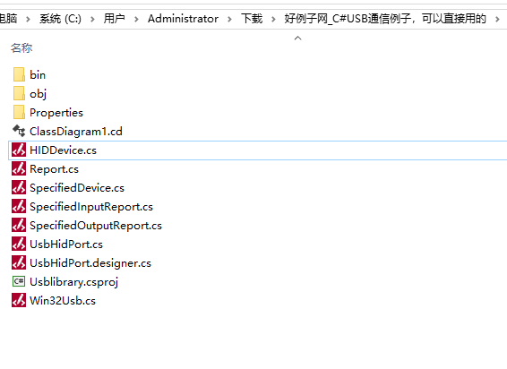Click the HIDDevice.cs file icon
The width and height of the screenshot is (507, 369).
point(19,150)
